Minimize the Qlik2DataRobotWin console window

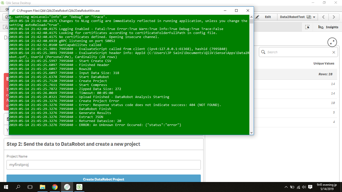(225, 10)
